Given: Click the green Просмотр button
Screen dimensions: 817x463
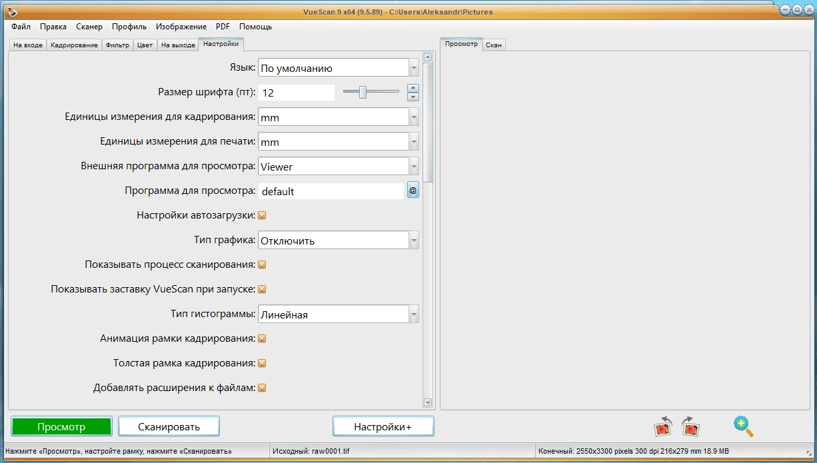Looking at the screenshot, I should coord(61,426).
